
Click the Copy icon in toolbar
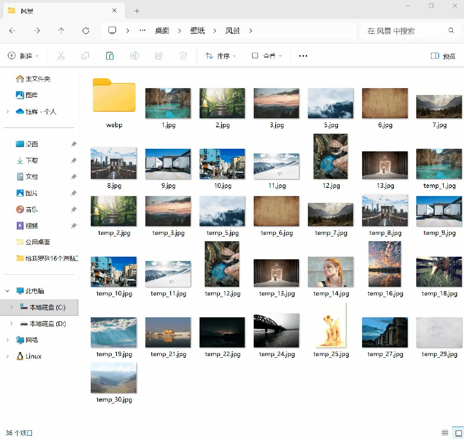click(x=85, y=56)
